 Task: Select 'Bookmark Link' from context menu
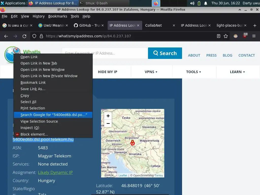tap(53, 83)
